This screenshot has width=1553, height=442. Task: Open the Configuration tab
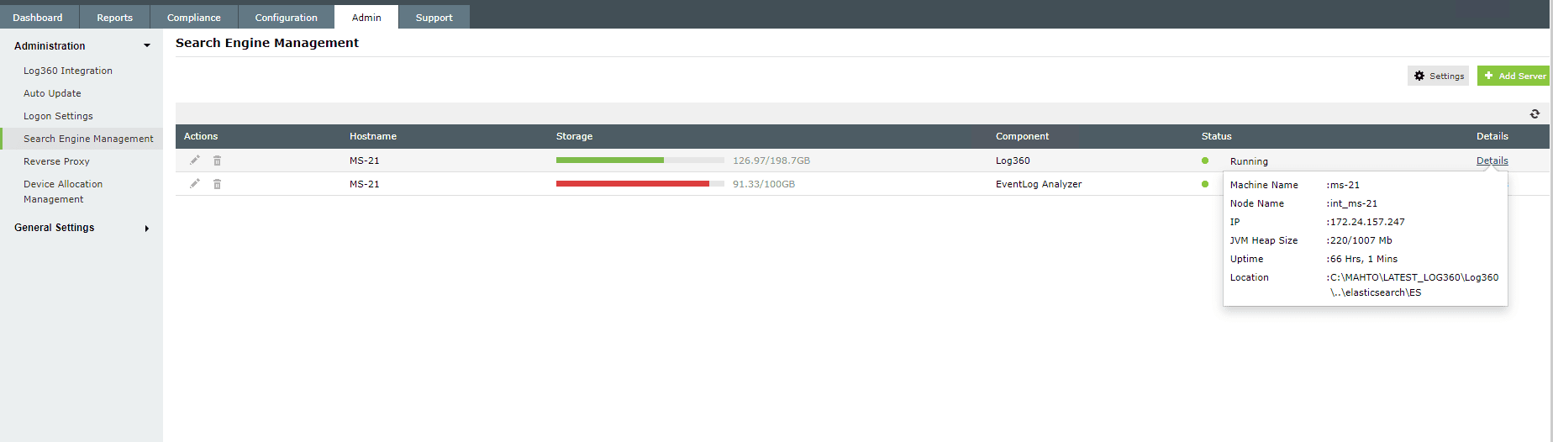point(286,17)
